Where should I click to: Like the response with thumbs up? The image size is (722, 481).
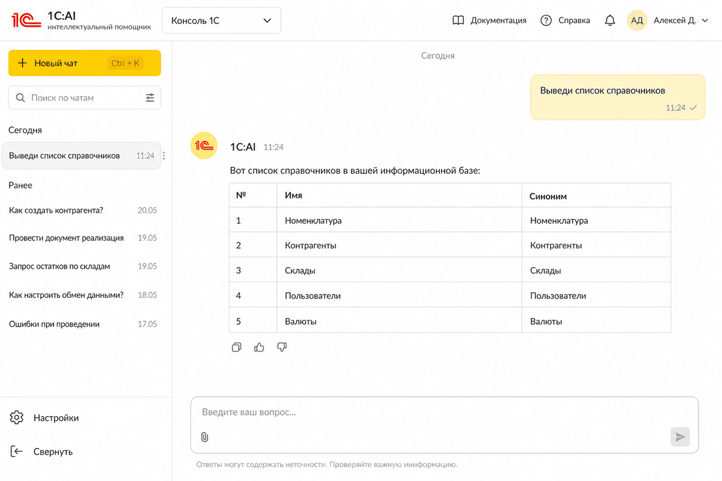click(259, 347)
